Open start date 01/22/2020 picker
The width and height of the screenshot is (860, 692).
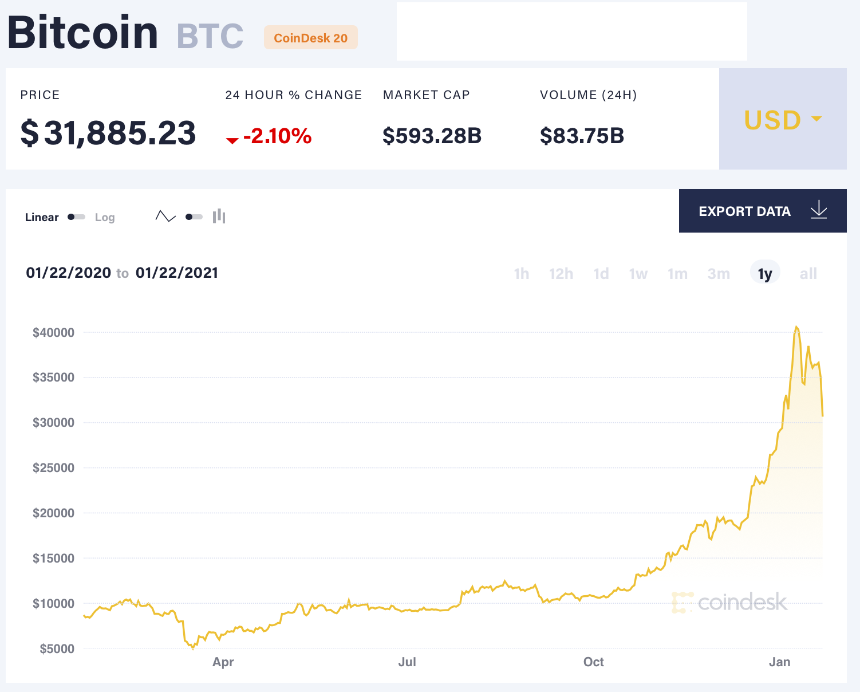(69, 273)
